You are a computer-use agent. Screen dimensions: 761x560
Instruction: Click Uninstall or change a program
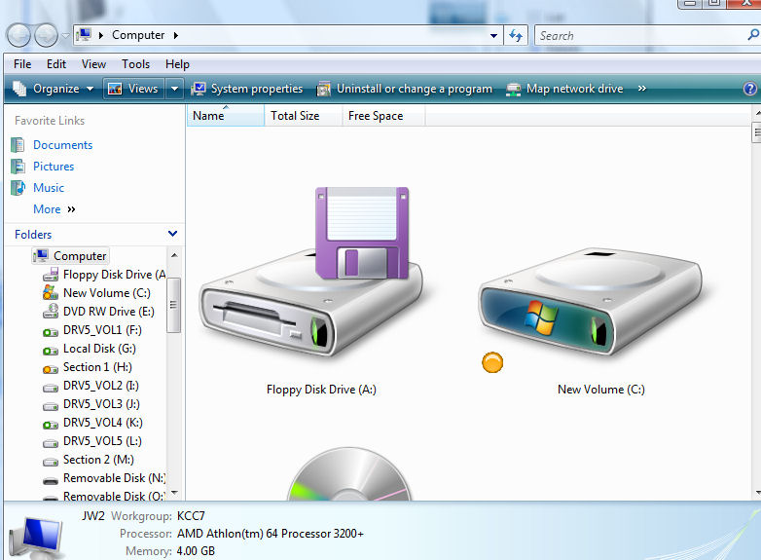point(404,89)
